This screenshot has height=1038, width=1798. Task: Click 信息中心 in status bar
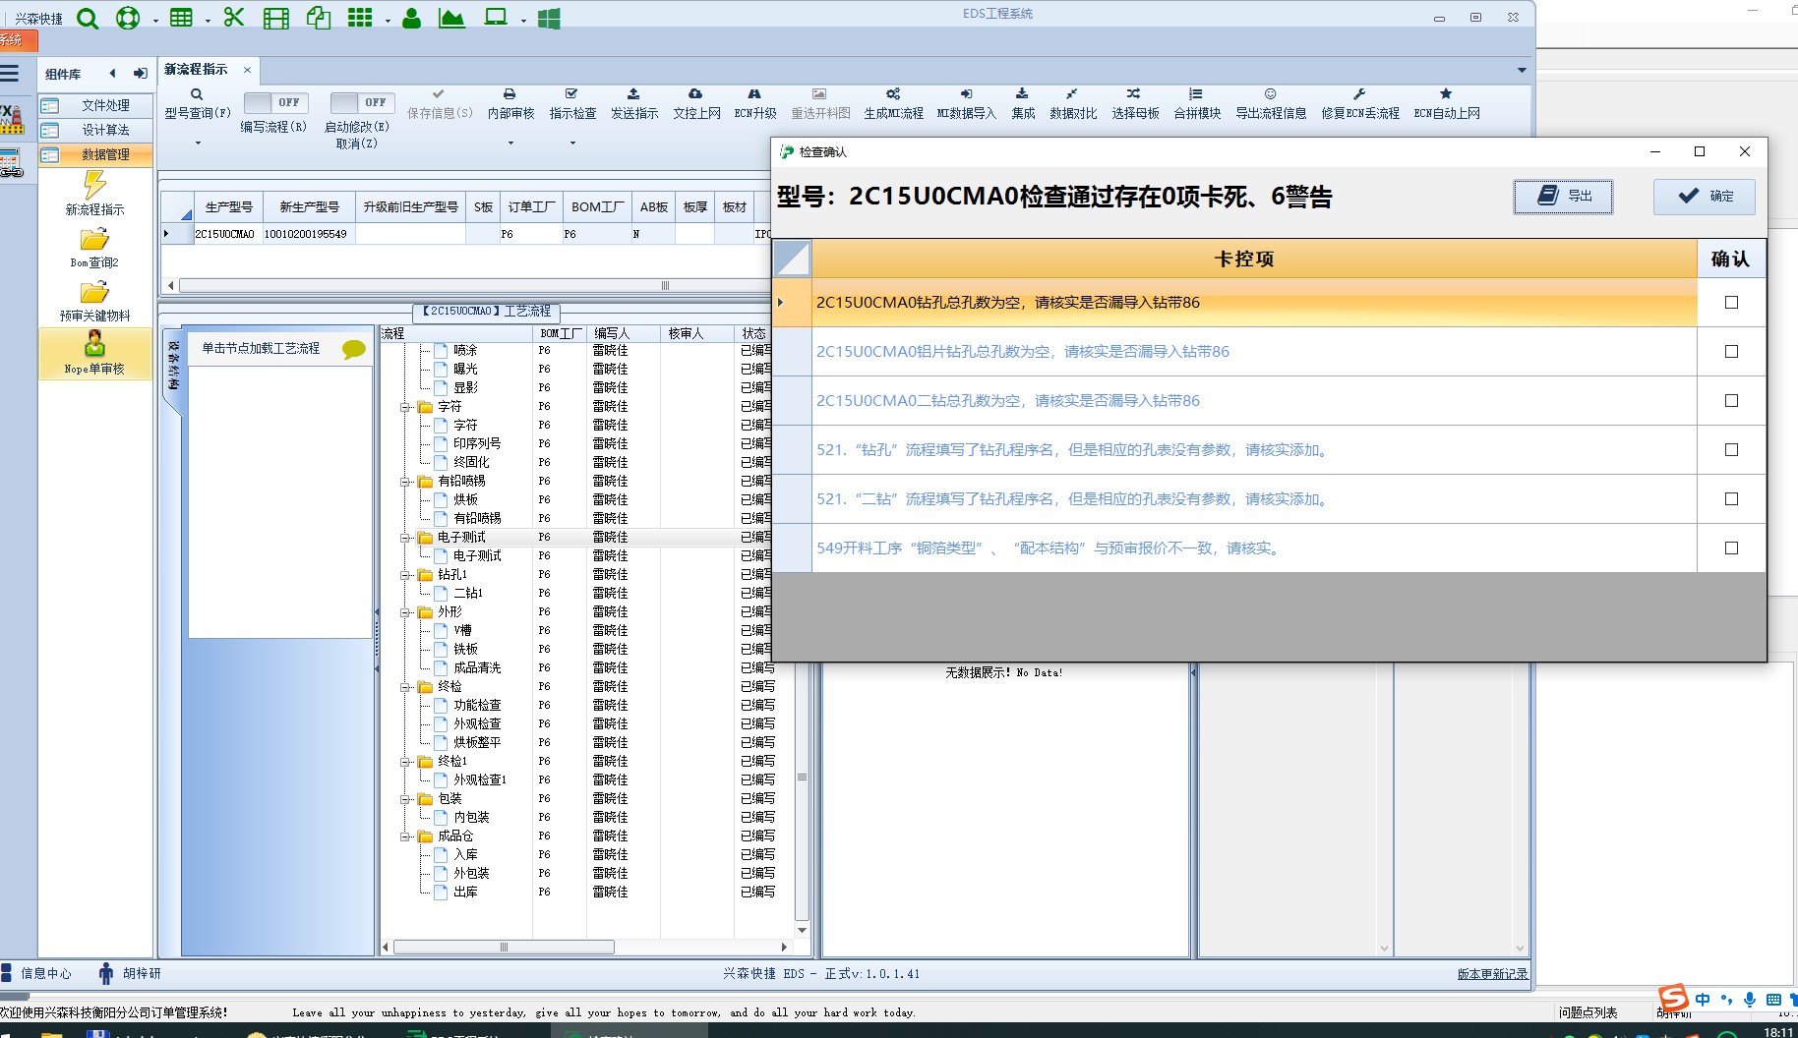coord(36,973)
